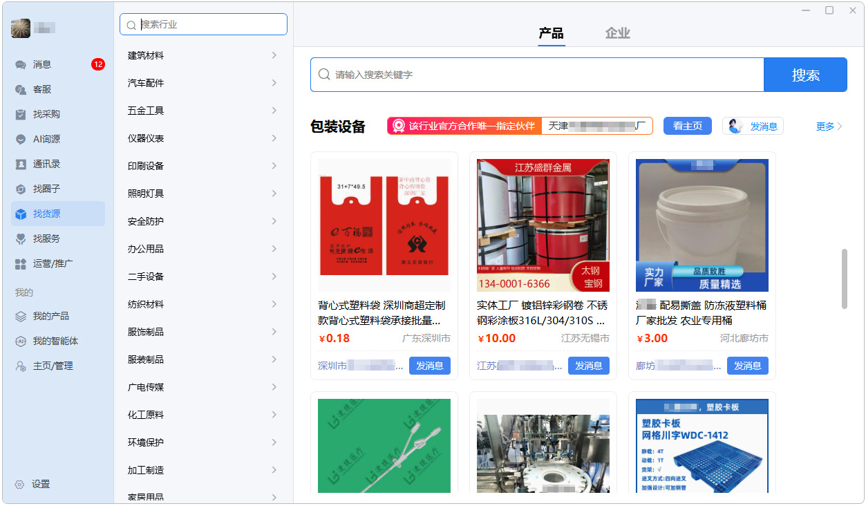The image size is (866, 506).
Task: Expand the 五金工具 category chevron
Action: (274, 111)
